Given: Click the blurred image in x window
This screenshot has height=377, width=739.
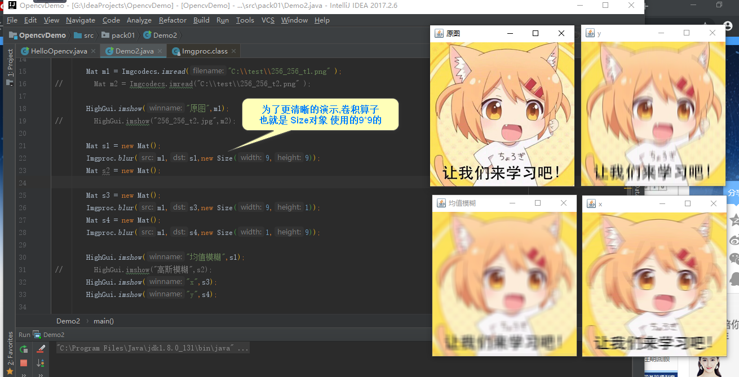Looking at the screenshot, I should point(654,284).
